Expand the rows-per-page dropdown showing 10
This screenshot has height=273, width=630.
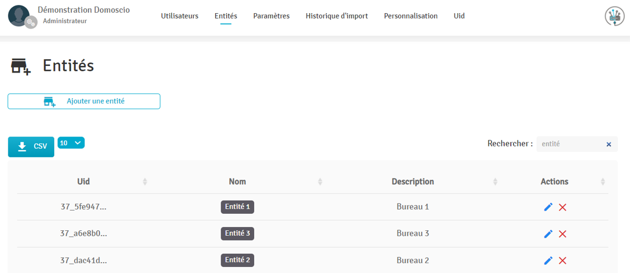click(71, 143)
